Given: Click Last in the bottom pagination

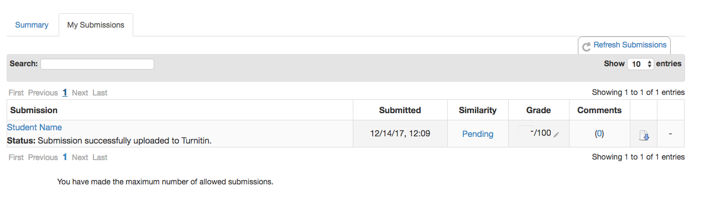Looking at the screenshot, I should [100, 157].
